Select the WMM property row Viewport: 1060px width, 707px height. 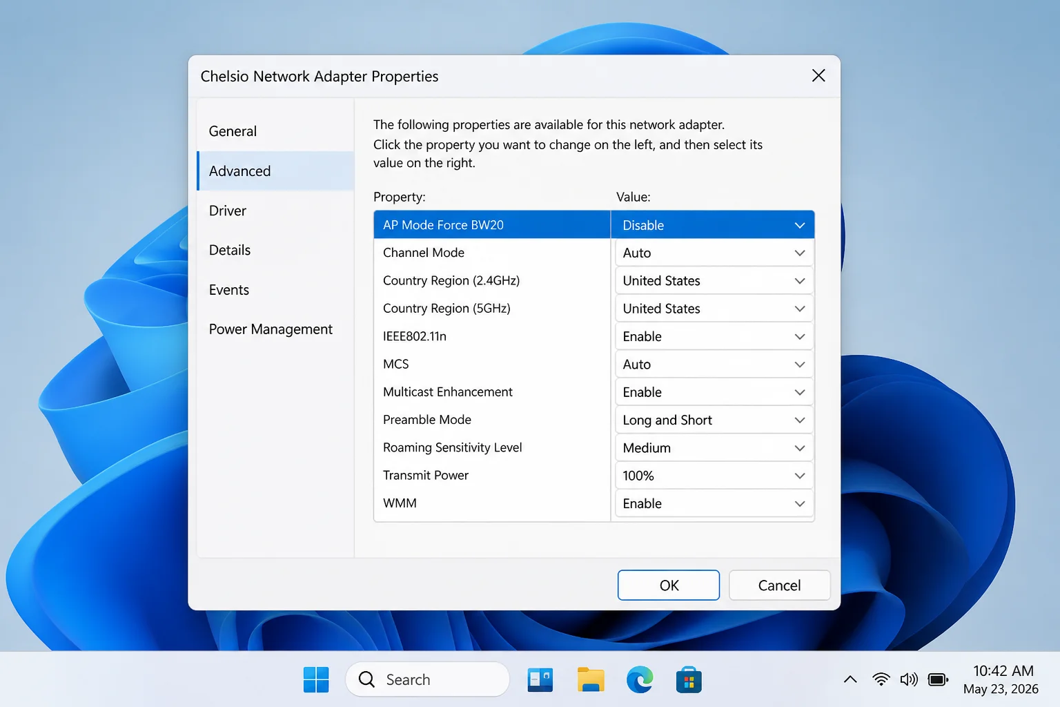[492, 503]
